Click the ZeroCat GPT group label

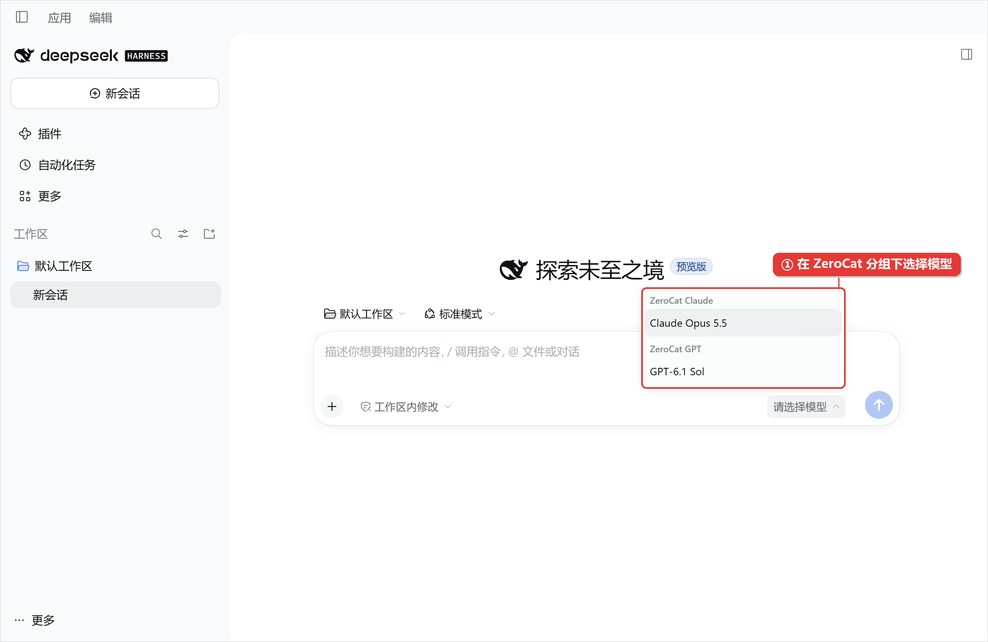tap(675, 349)
